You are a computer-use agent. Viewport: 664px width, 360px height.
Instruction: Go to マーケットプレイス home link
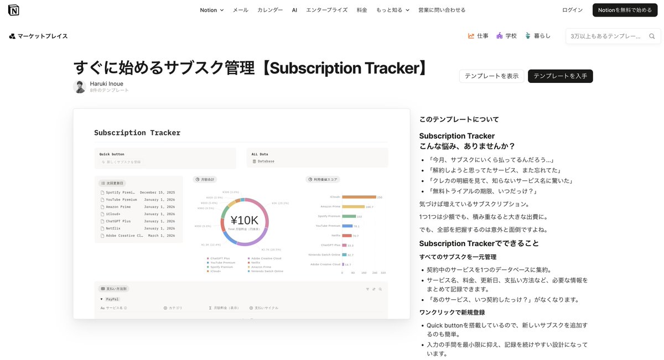tap(38, 36)
